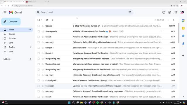Open Google Keep side panel
Viewport: 187px width, 105px height.
(183, 28)
